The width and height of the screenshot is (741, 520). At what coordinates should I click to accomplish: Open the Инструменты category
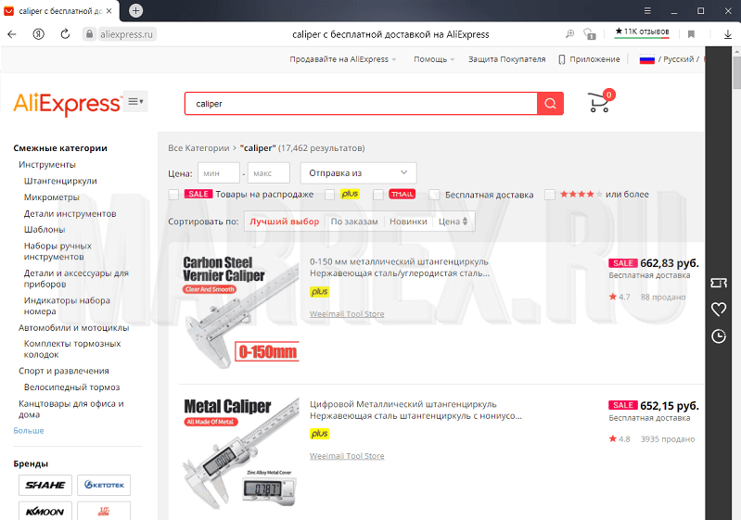coord(47,165)
